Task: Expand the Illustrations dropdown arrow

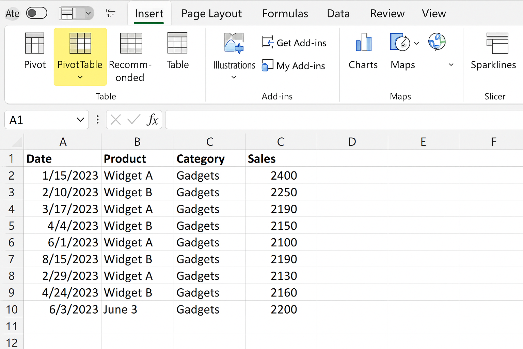Action: 234,77
